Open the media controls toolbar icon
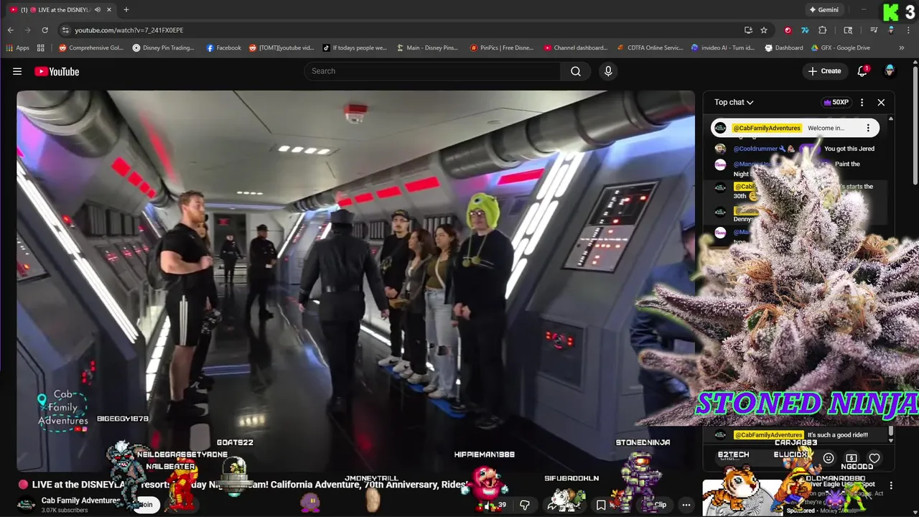919x517 pixels. click(874, 30)
